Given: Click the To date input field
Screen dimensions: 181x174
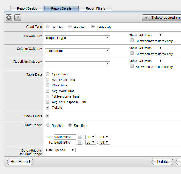Looking at the screenshot, I should (x=65, y=142).
